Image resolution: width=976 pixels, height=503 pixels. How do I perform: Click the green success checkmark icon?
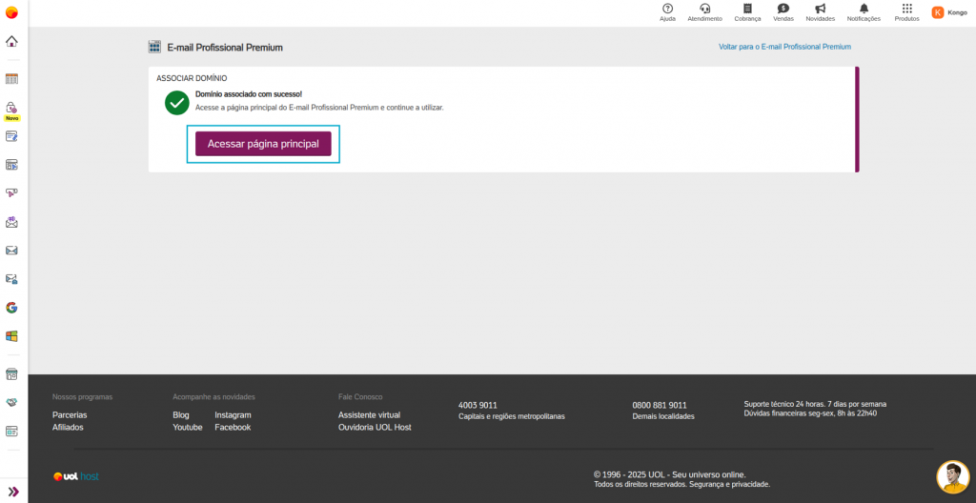[x=176, y=103]
